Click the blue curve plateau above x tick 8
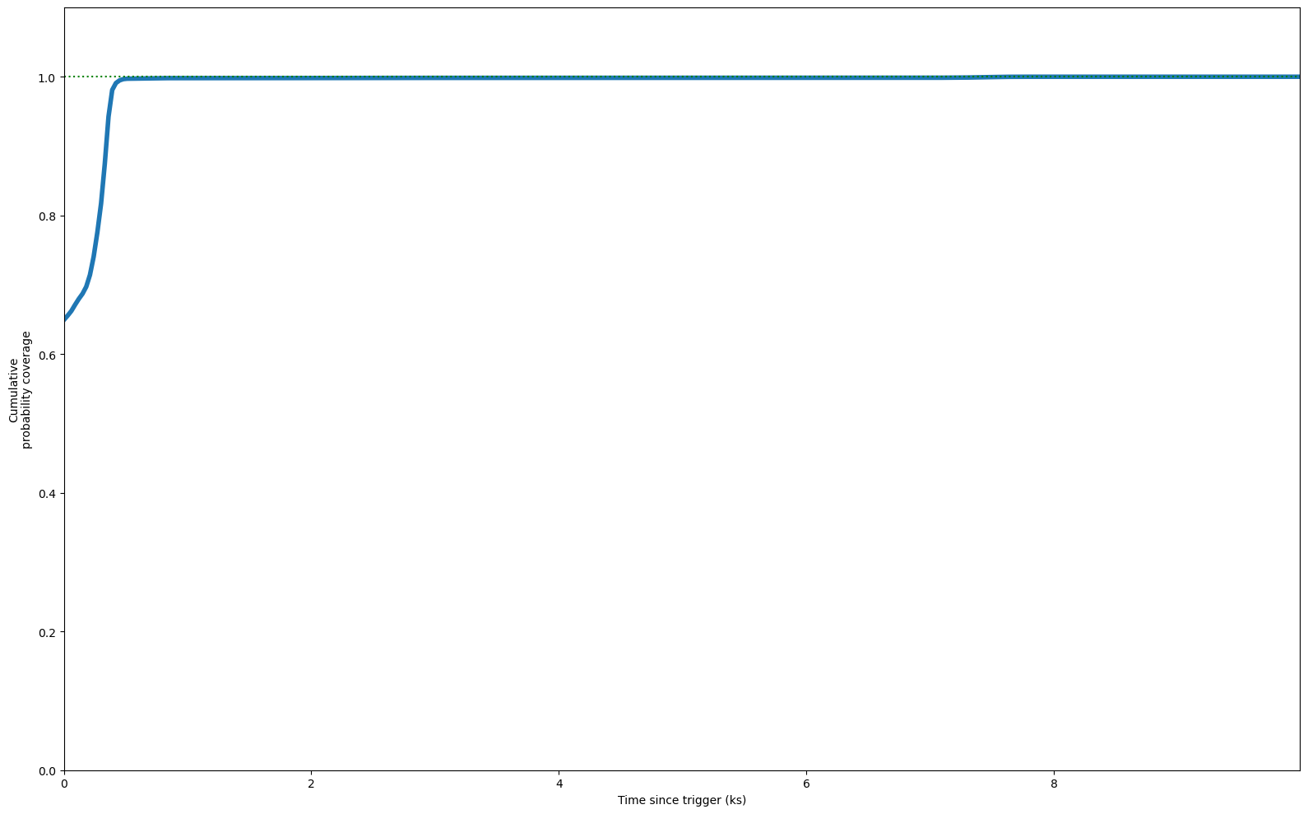1308x814 pixels. [1054, 77]
